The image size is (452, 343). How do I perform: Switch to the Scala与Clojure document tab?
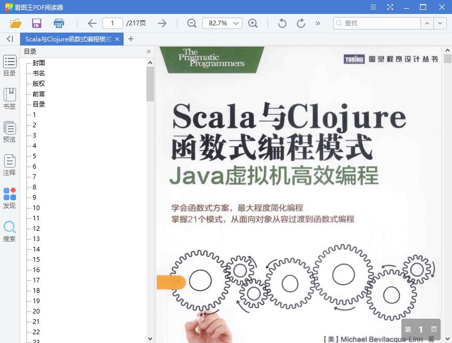pyautogui.click(x=68, y=39)
